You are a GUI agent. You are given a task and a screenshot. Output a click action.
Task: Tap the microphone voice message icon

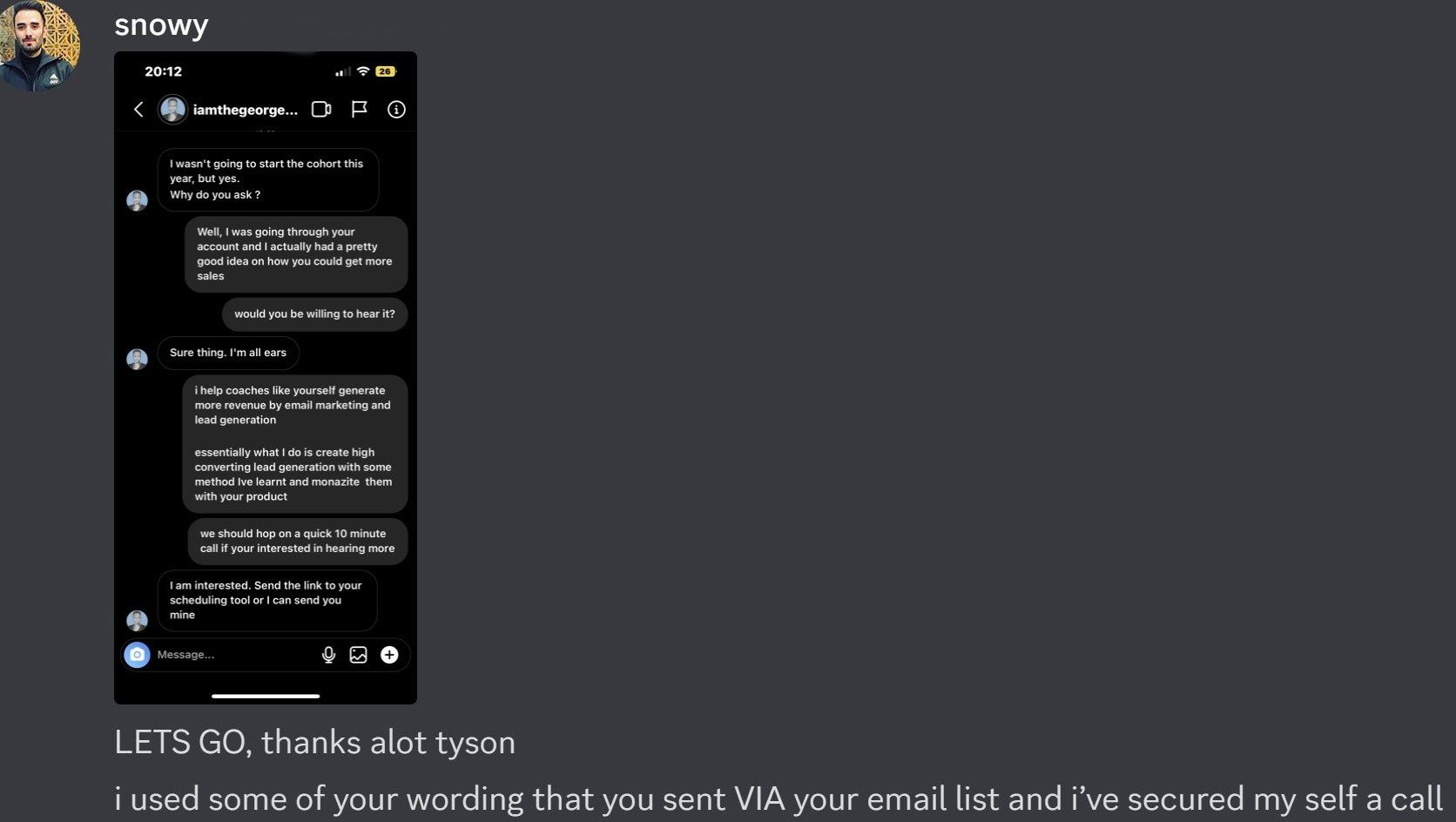(328, 655)
